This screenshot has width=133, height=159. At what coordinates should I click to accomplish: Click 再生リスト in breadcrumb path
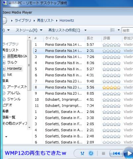coord(45,21)
